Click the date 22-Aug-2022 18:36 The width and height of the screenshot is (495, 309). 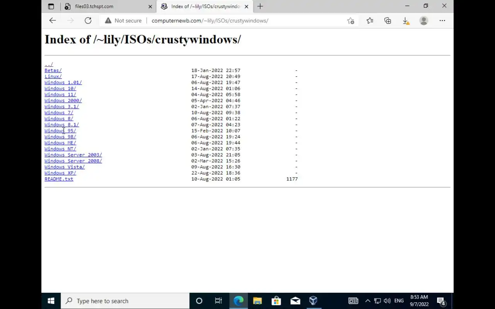click(x=216, y=173)
